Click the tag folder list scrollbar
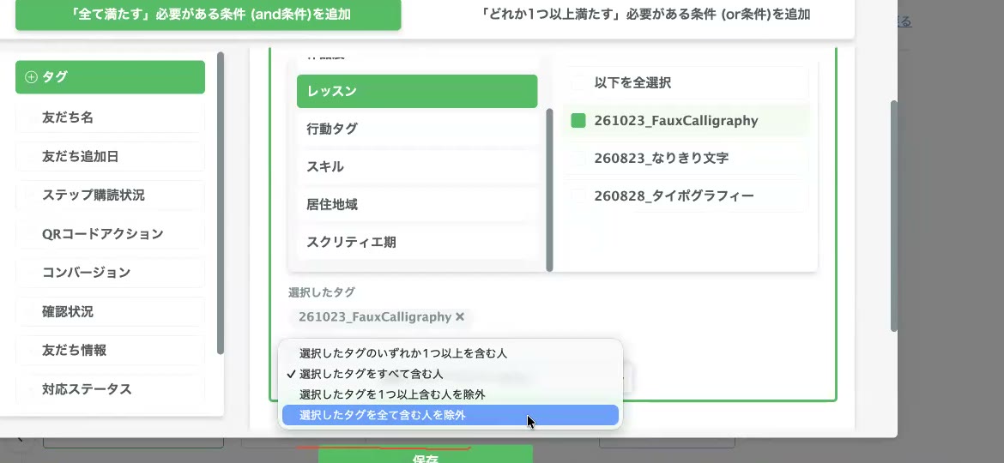The width and height of the screenshot is (1004, 463). tap(549, 190)
